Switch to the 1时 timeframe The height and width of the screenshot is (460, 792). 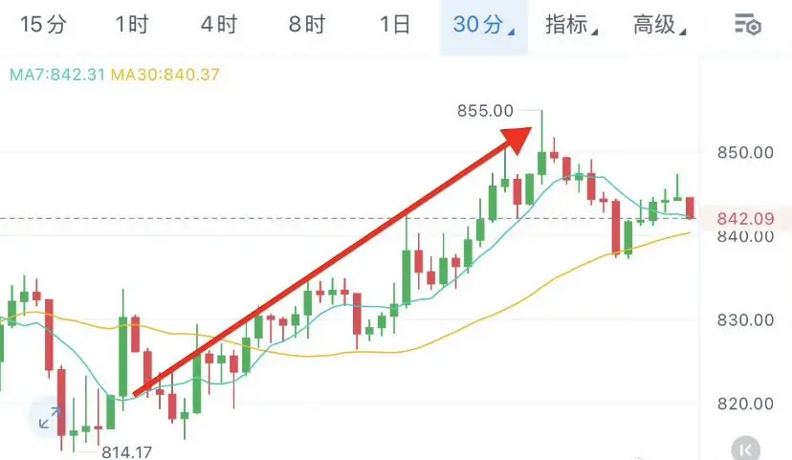(132, 24)
